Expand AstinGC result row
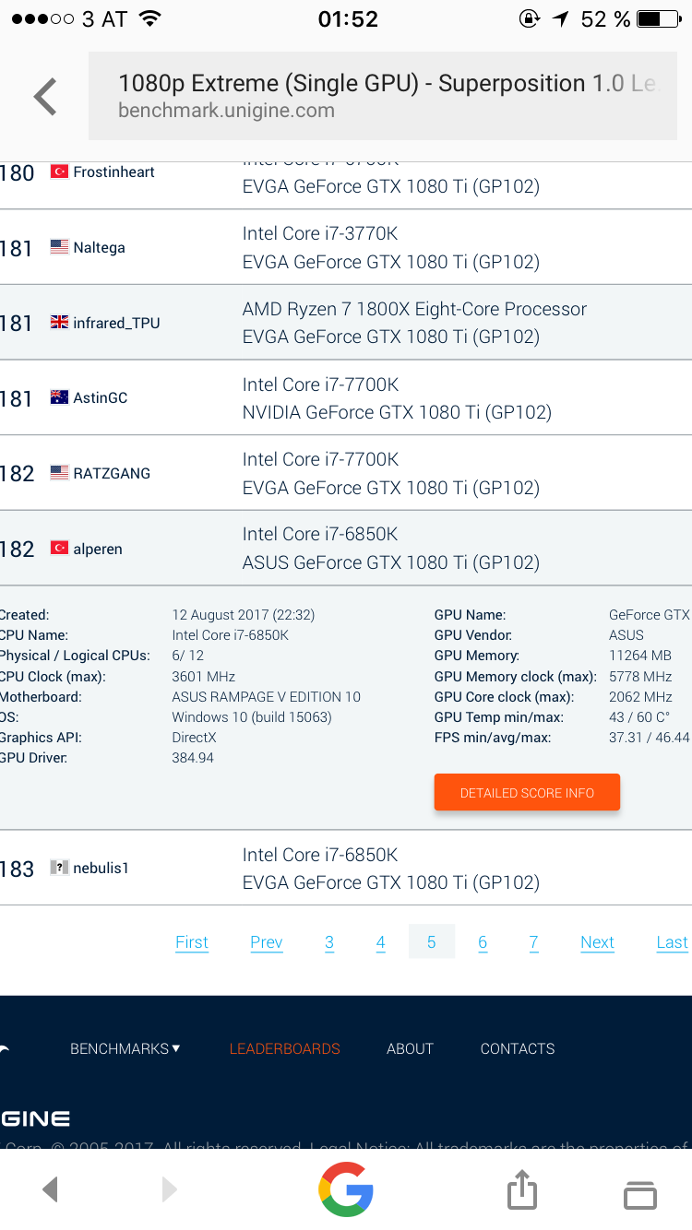The width and height of the screenshot is (692, 1230). coord(346,397)
